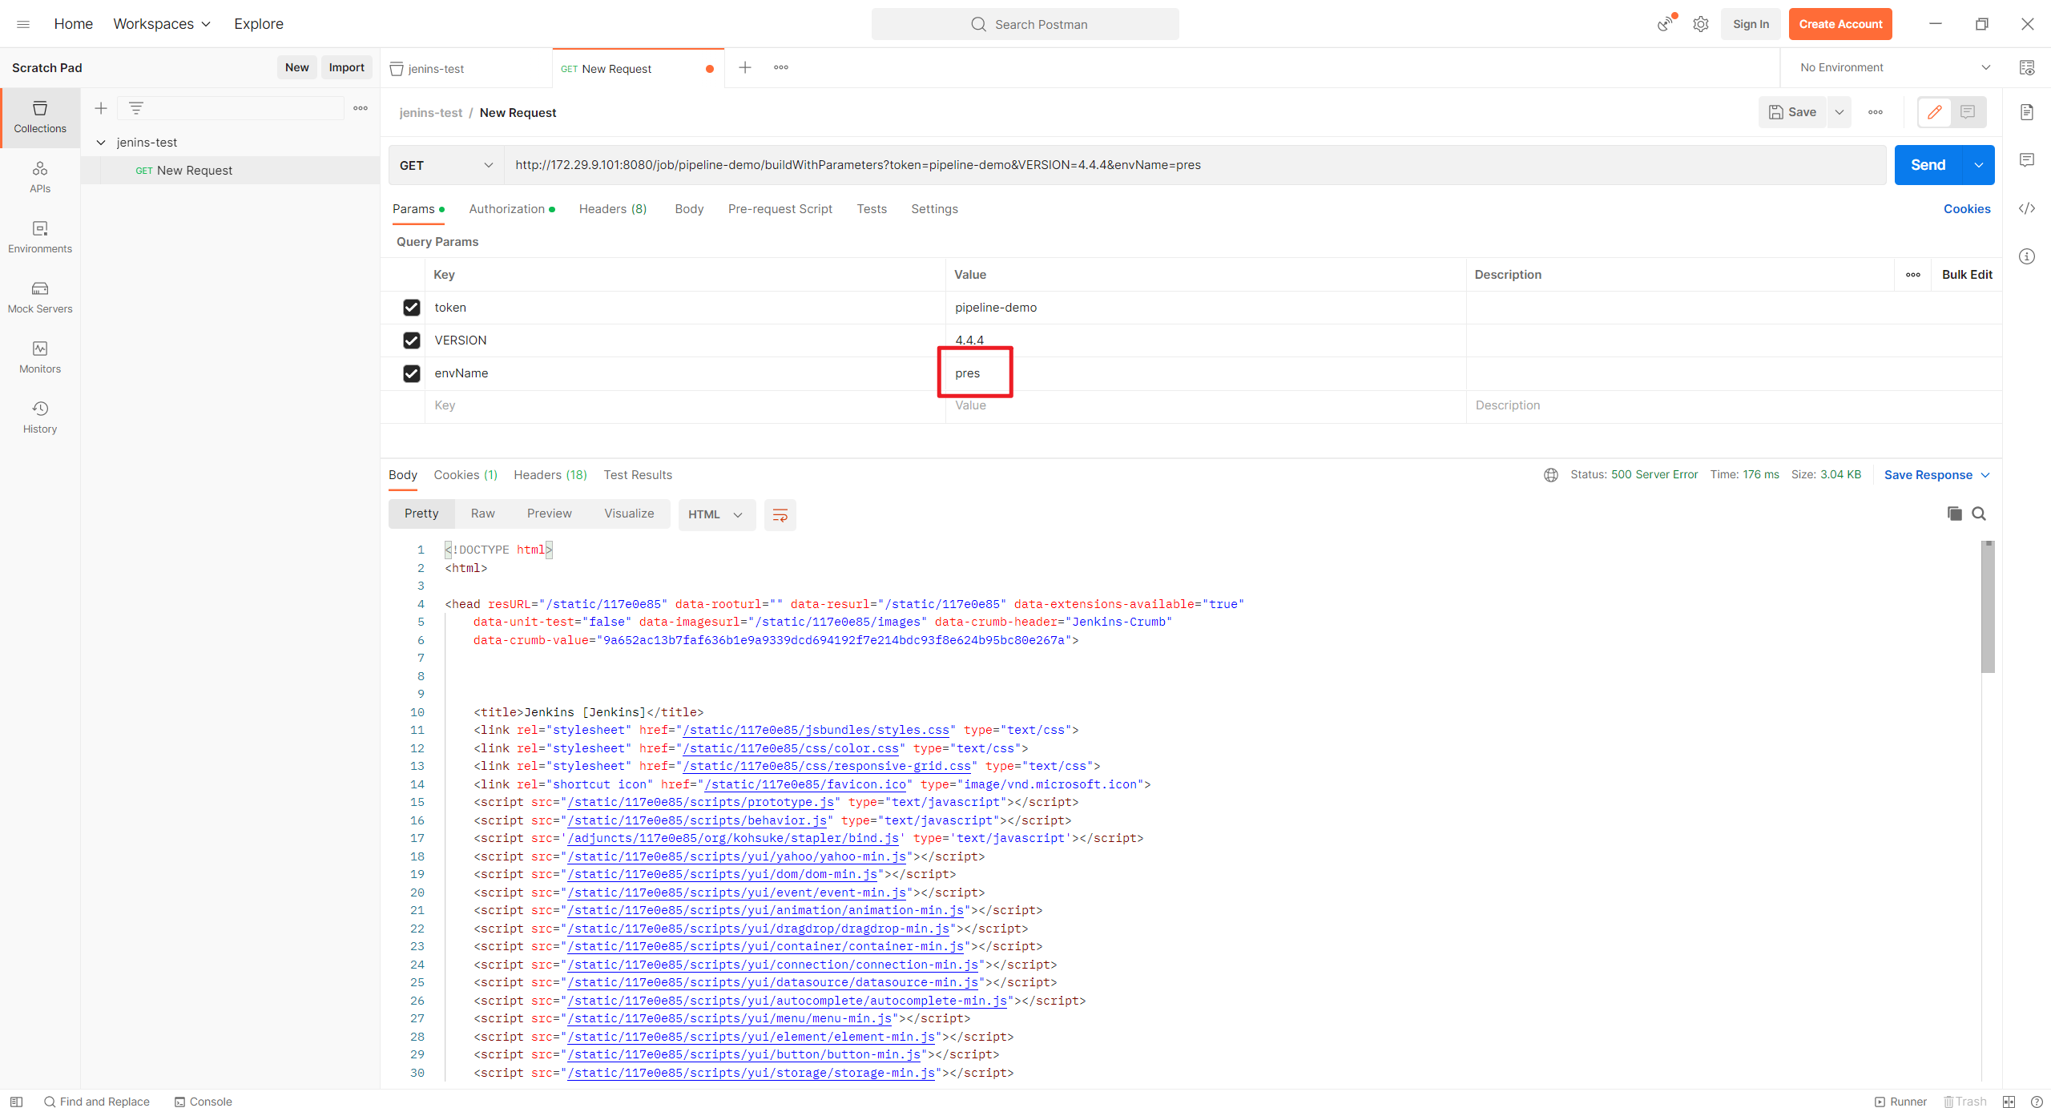Collapse the jenins-test collection
This screenshot has width=2051, height=1108.
coord(101,143)
